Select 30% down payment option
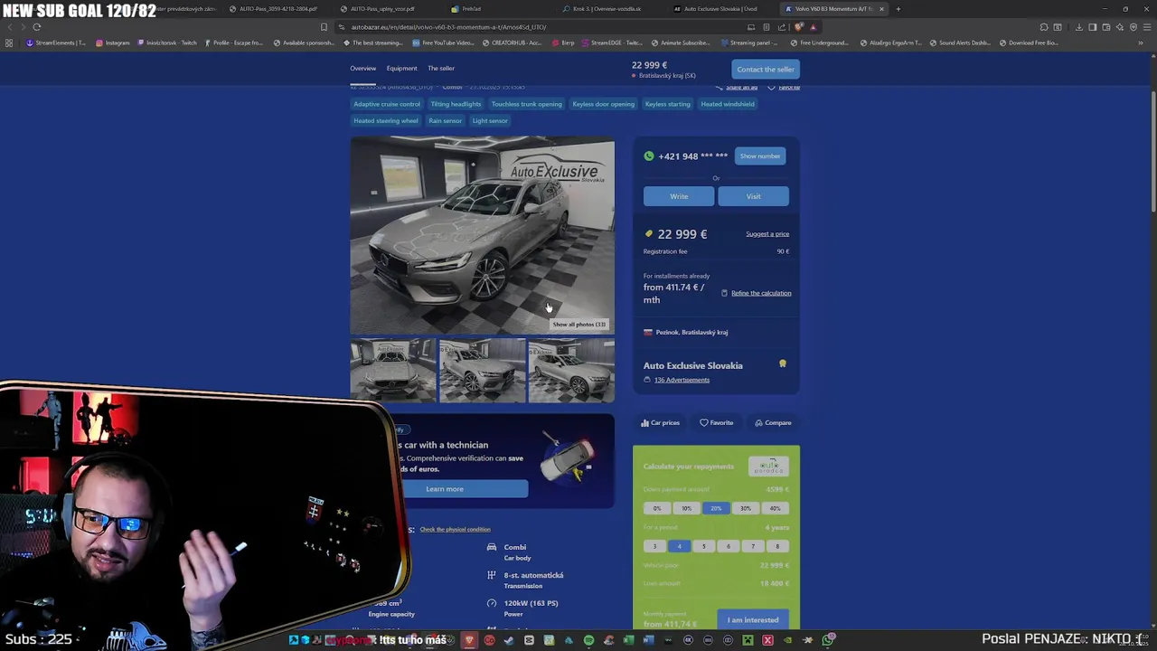Viewport: 1157px width, 651px height. point(745,508)
